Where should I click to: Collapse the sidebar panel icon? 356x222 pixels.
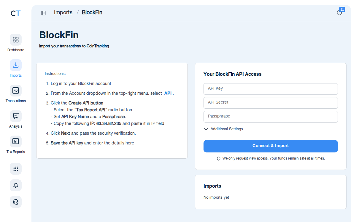tap(43, 13)
